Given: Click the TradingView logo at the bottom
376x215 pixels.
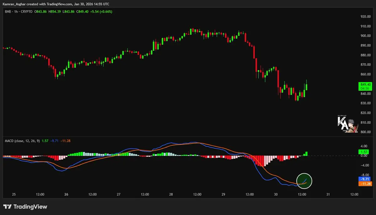Looking at the screenshot, I should [25, 207].
